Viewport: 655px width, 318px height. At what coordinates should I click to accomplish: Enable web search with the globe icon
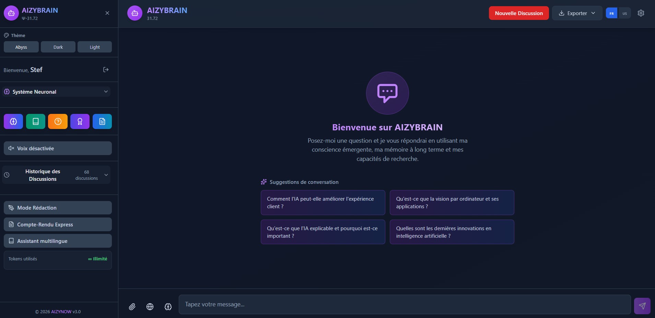pos(150,307)
